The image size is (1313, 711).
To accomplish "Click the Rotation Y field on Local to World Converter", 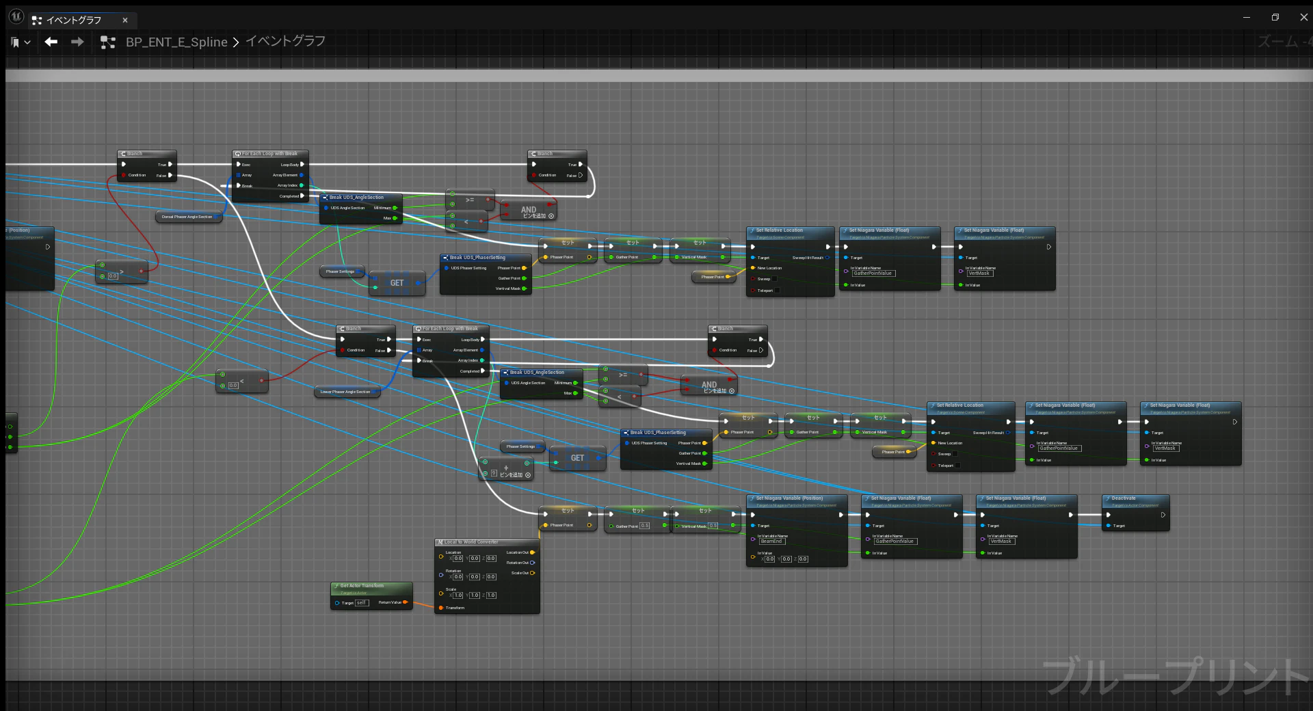I will [x=475, y=577].
